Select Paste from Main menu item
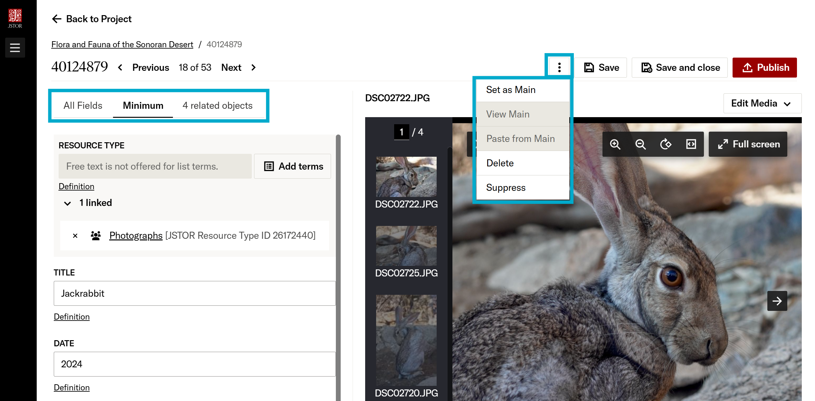The height and width of the screenshot is (401, 815). 523,139
